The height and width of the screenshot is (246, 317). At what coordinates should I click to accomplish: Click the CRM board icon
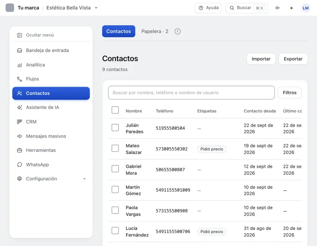pos(19,122)
